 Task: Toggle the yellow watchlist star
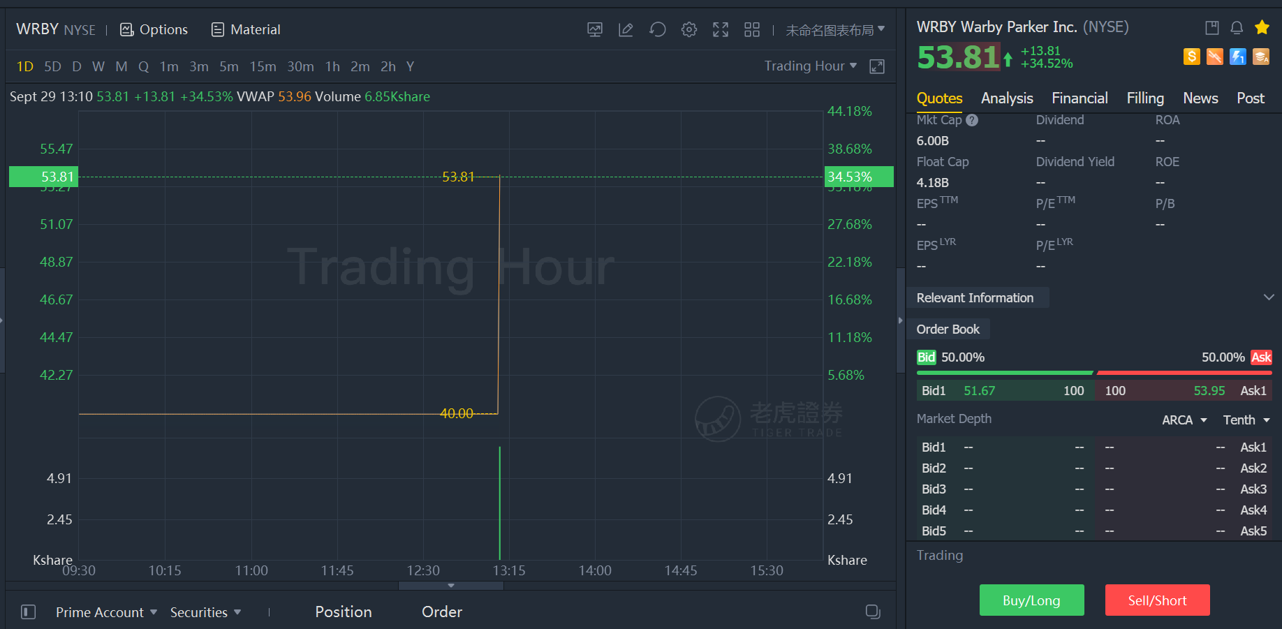coord(1262,27)
